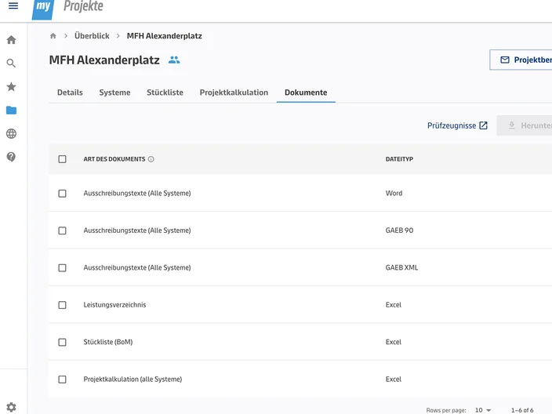Click info icon next to Art des Dokuments
This screenshot has width=552, height=414.
151,159
